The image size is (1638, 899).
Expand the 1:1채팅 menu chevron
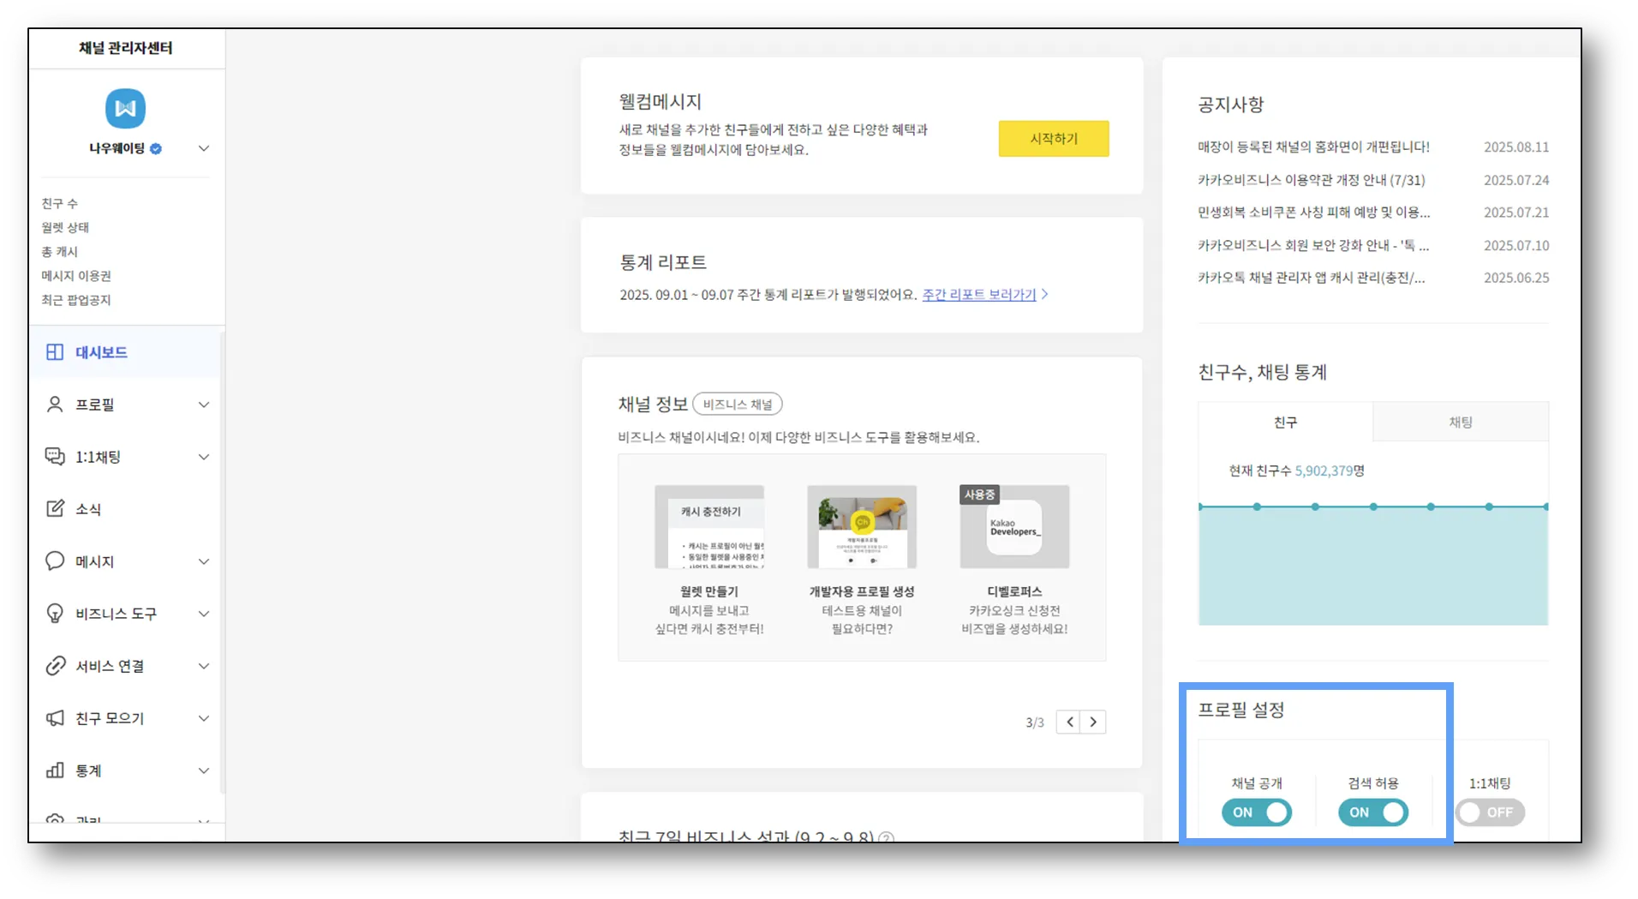tap(204, 457)
